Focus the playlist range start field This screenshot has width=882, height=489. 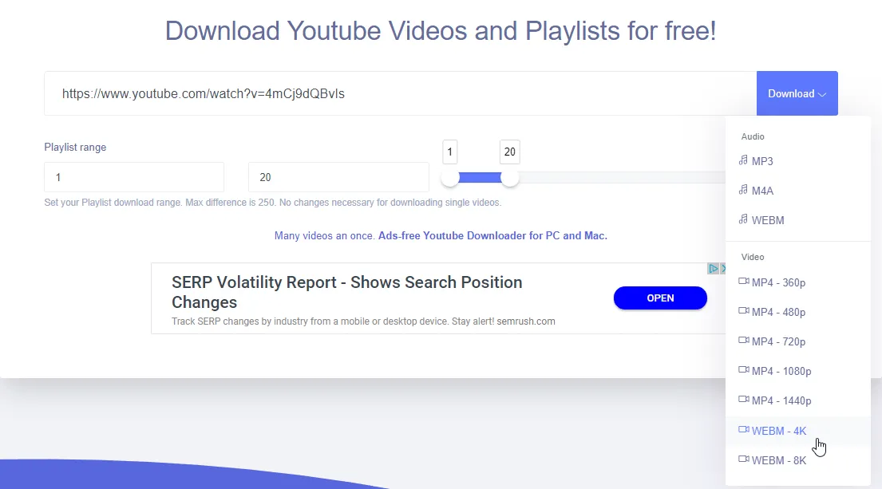tap(134, 177)
